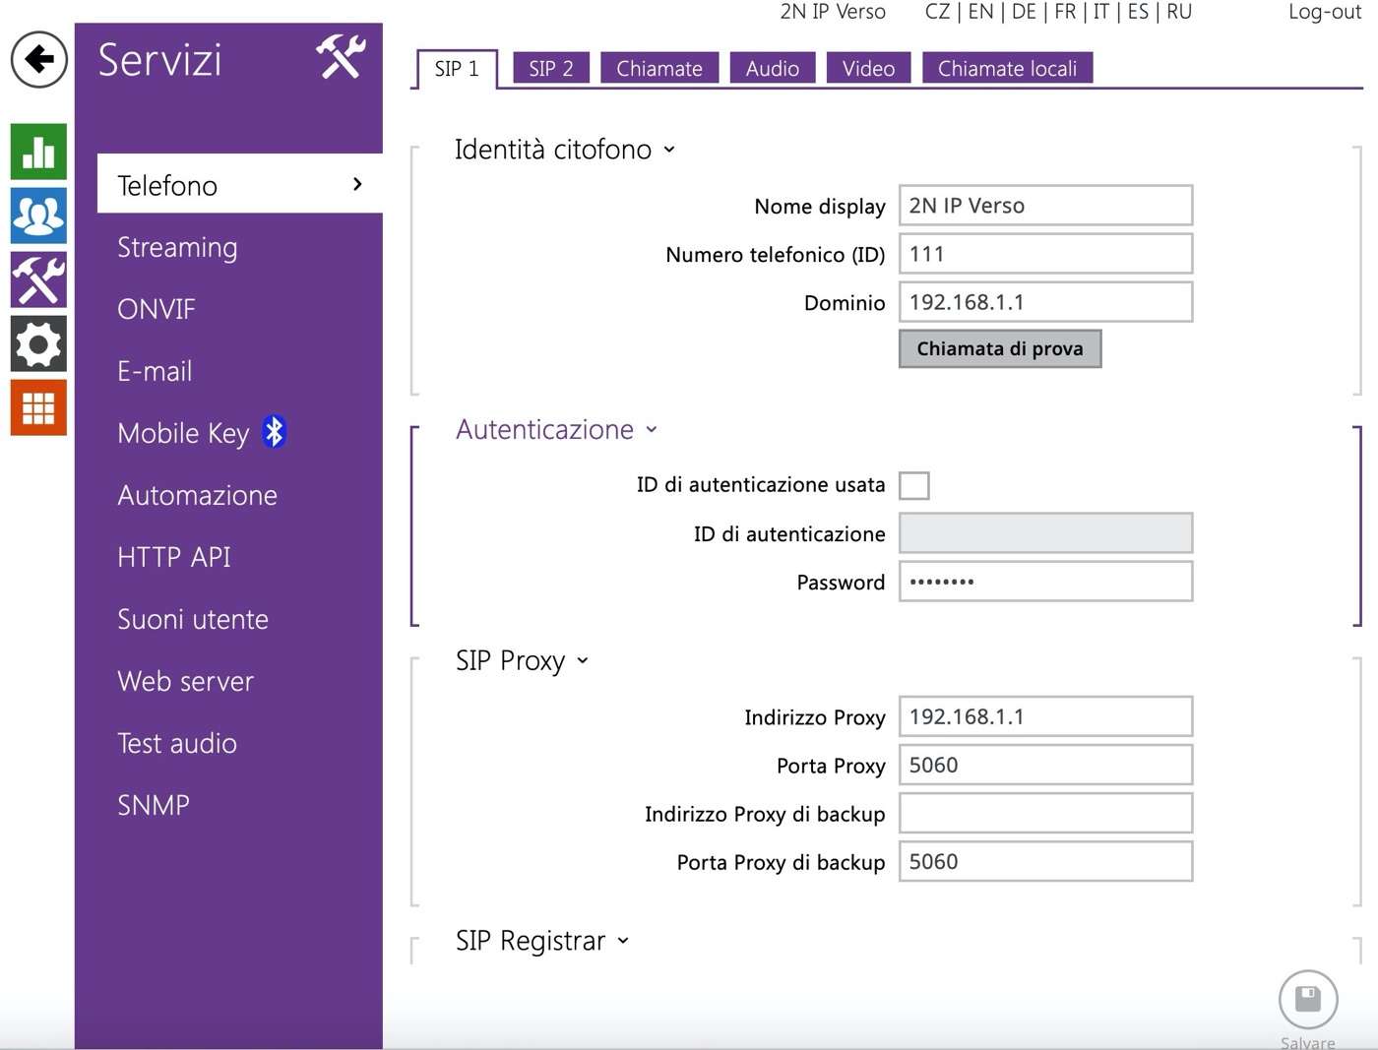This screenshot has height=1050, width=1378.
Task: Switch language to EN
Action: click(x=980, y=12)
